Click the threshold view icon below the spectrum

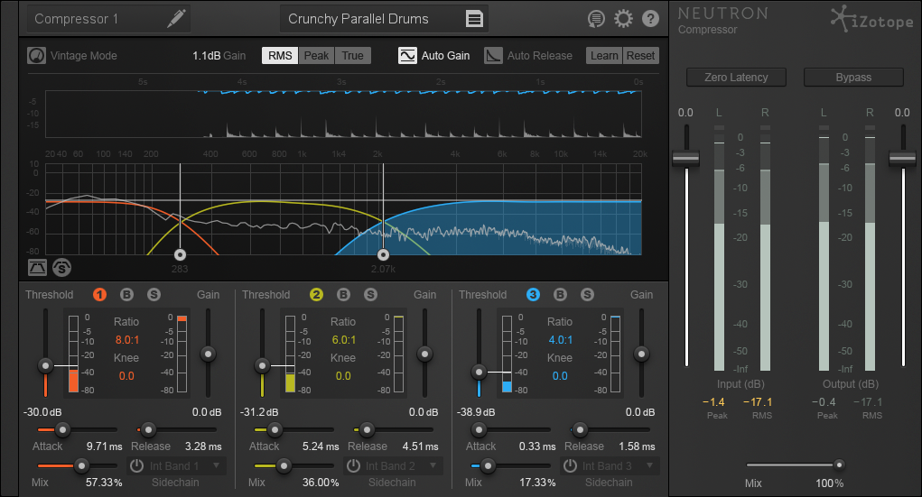click(38, 268)
